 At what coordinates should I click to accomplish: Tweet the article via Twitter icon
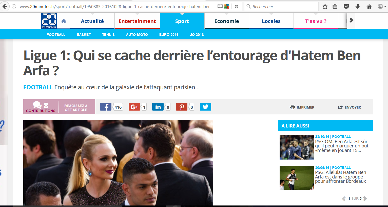(205, 107)
